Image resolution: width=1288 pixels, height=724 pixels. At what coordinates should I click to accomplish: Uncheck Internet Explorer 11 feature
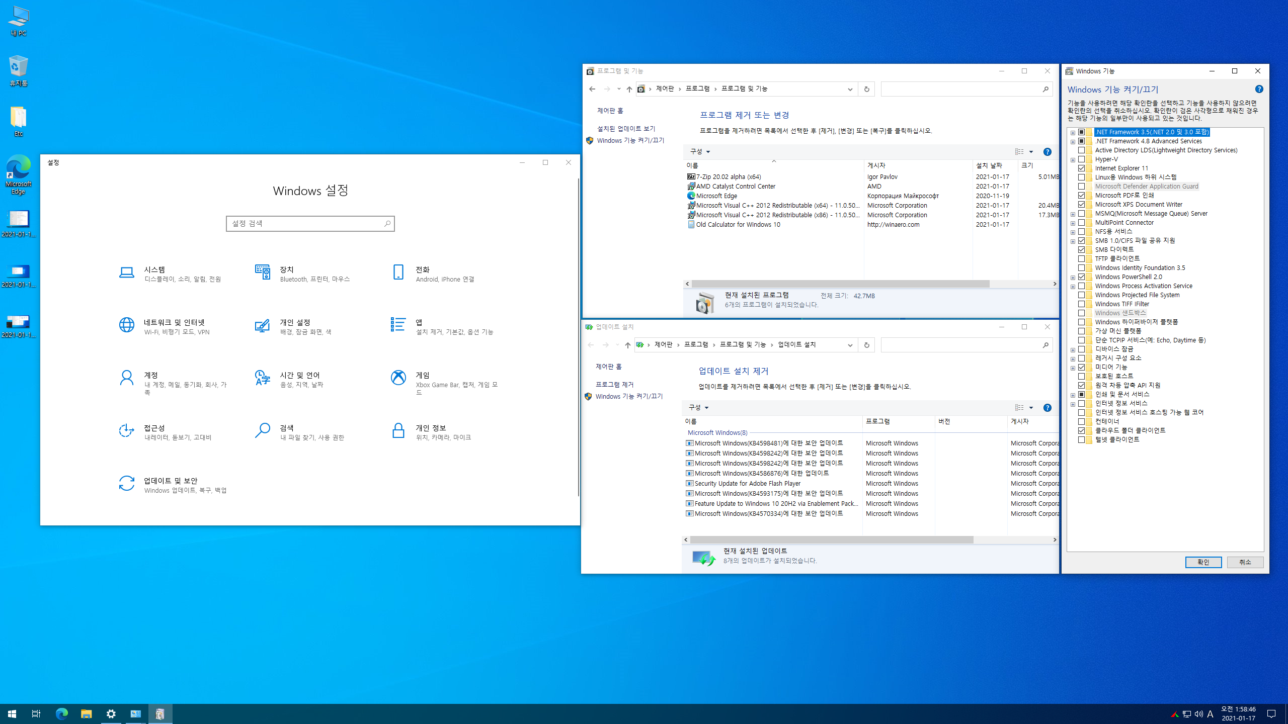point(1081,168)
